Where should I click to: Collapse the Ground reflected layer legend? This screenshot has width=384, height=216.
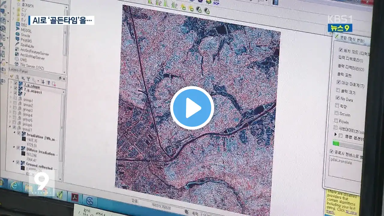[x=14, y=162]
